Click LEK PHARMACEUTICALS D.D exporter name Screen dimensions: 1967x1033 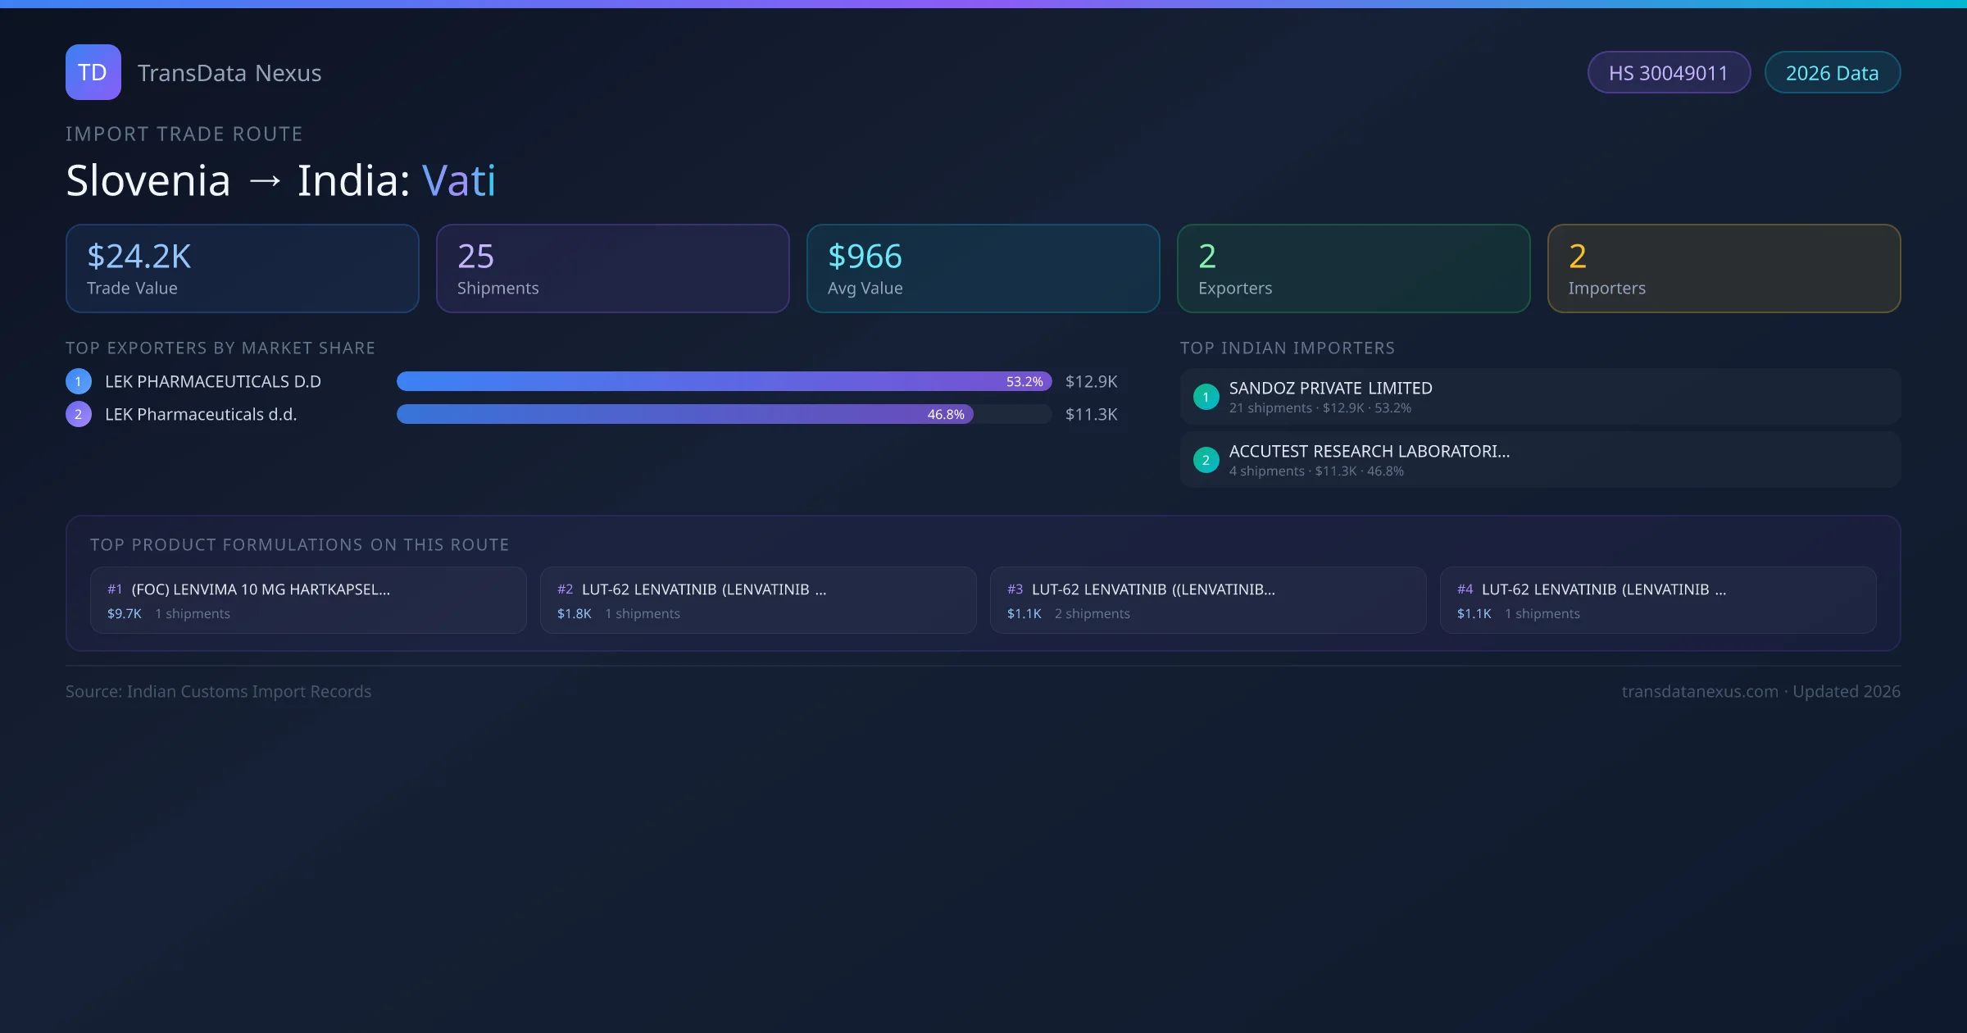(213, 381)
